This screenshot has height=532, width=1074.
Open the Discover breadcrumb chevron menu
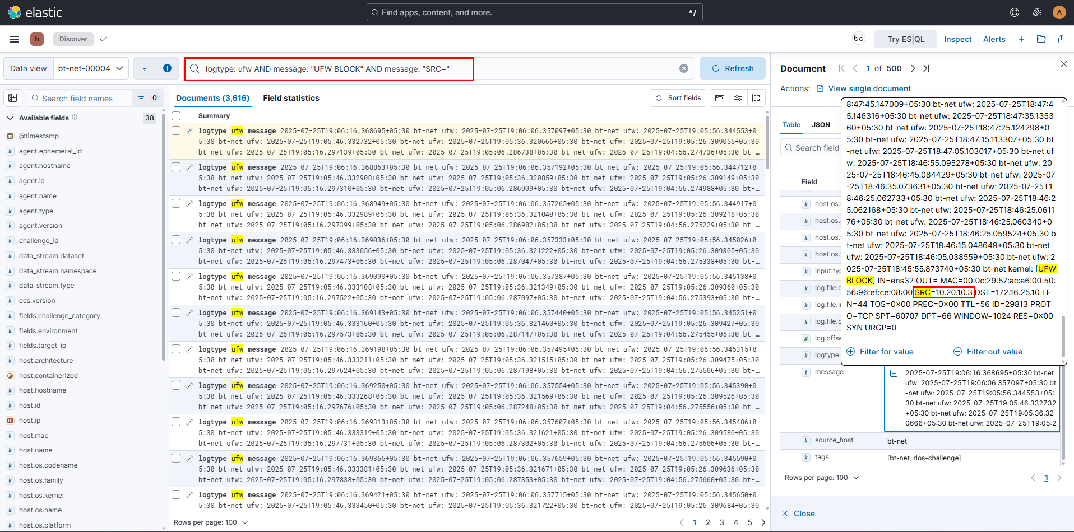(103, 39)
